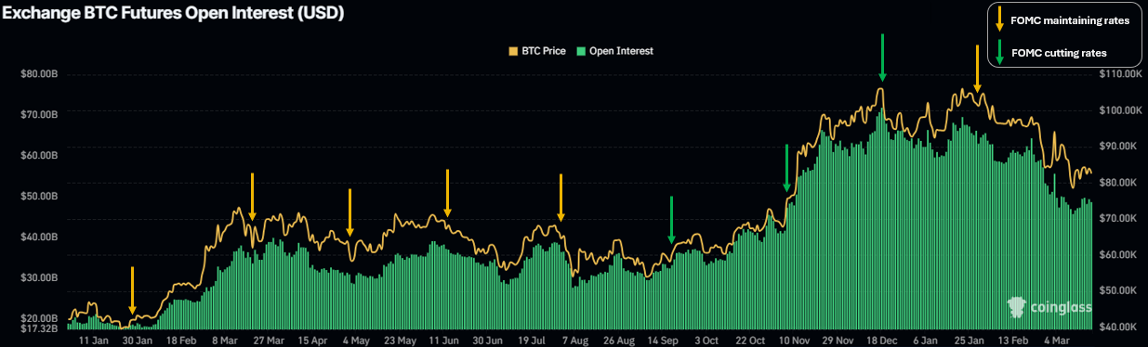The image size is (1148, 347).
Task: Click the yellow BTC Price legend swatch
Action: [x=513, y=51]
